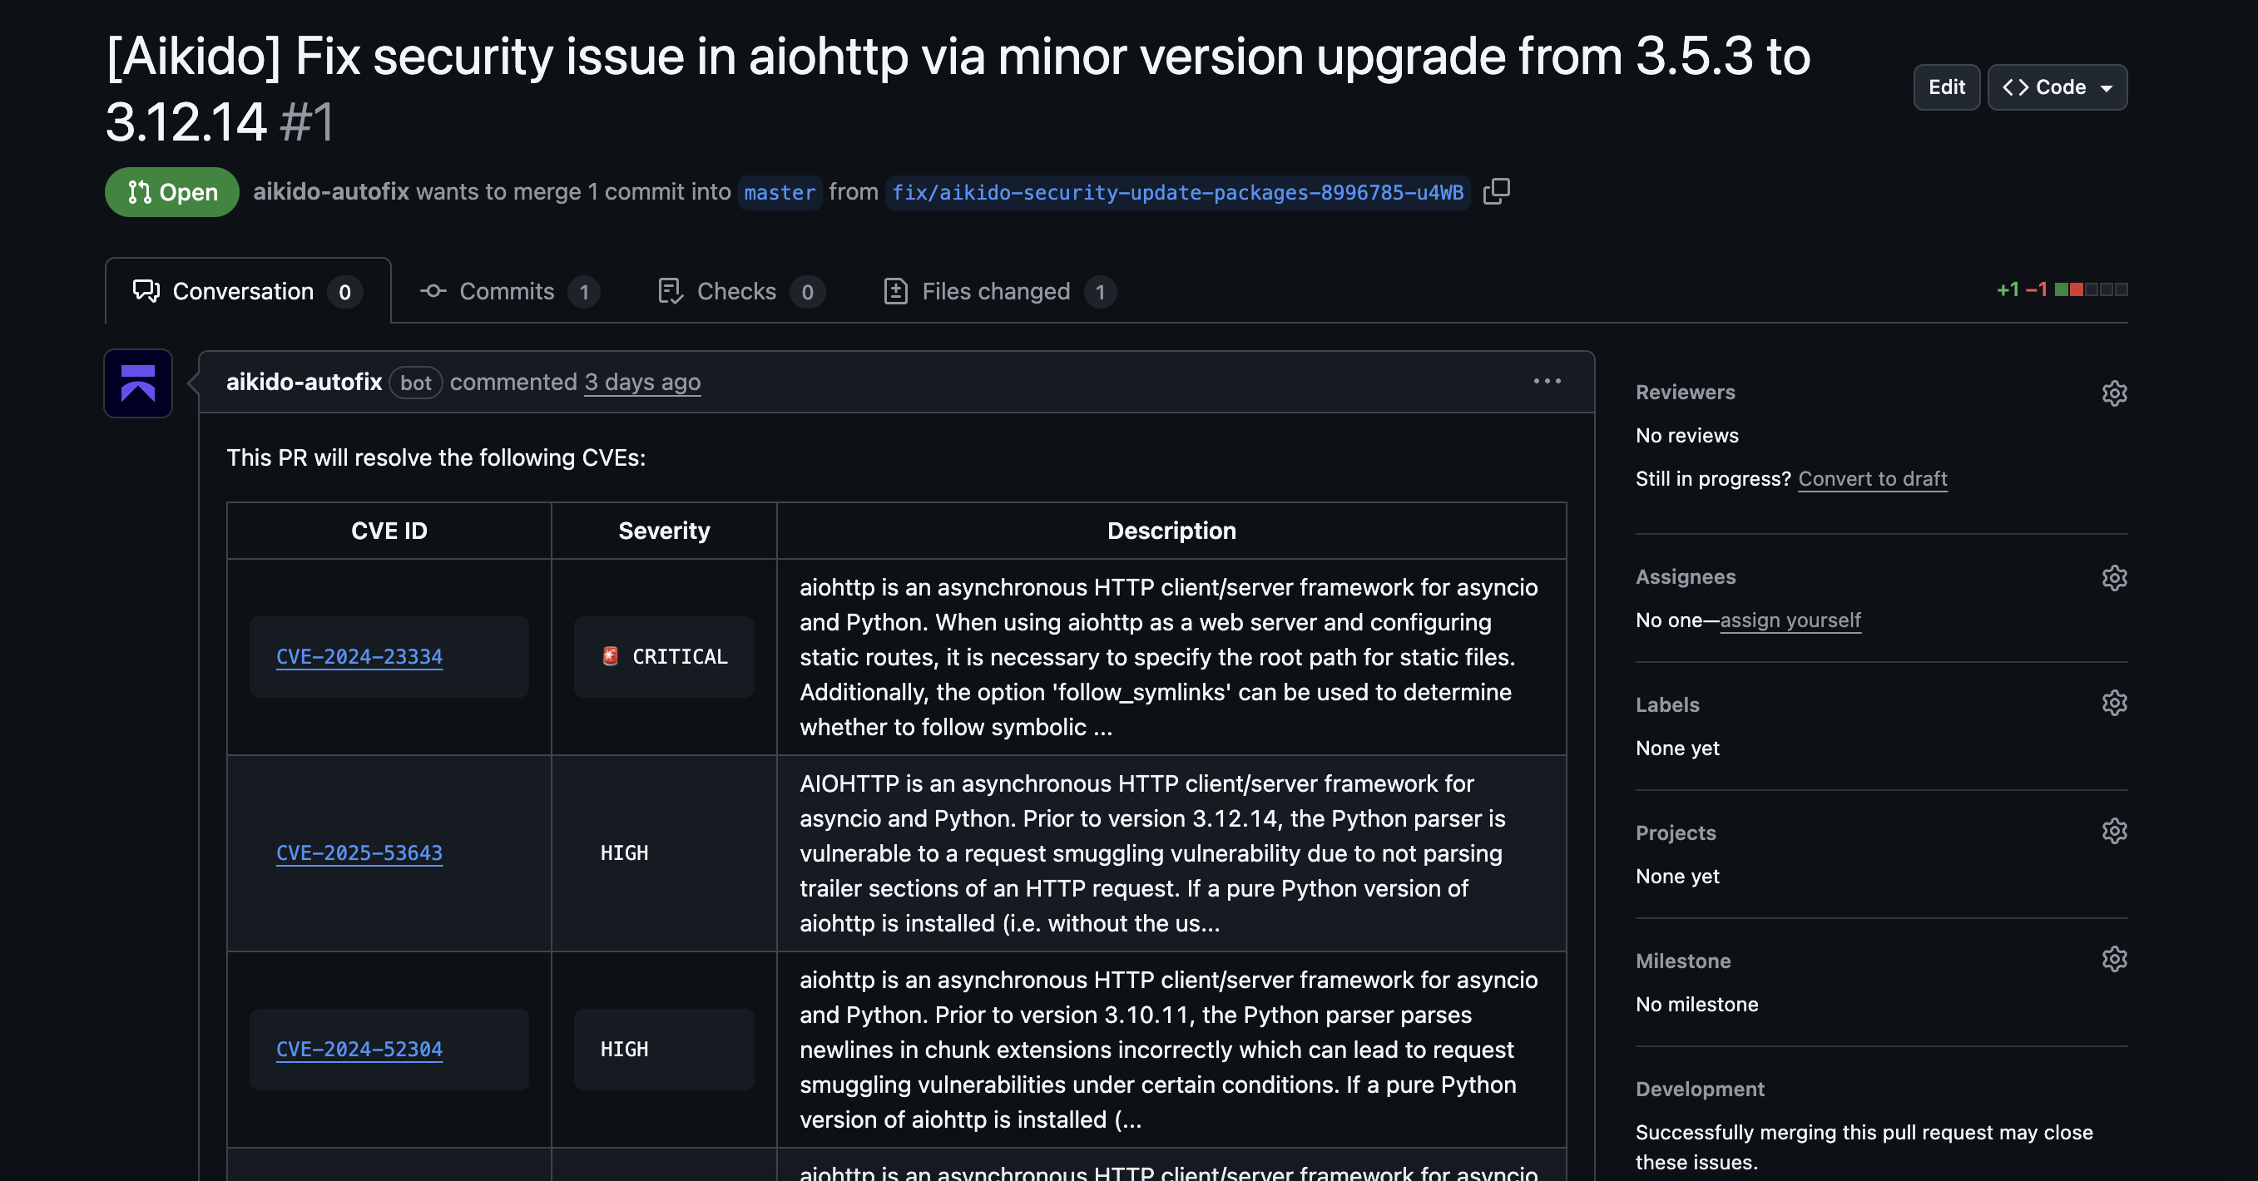Open the Checks tab
The height and width of the screenshot is (1181, 2258).
[x=736, y=292]
